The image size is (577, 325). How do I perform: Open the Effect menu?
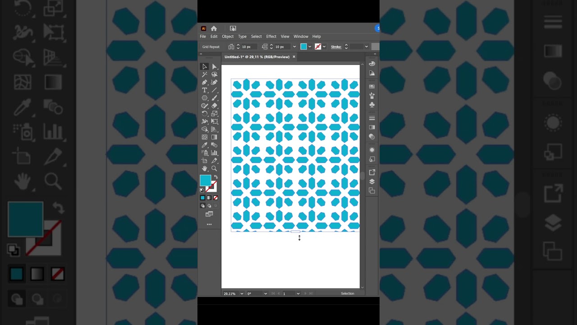click(x=271, y=37)
